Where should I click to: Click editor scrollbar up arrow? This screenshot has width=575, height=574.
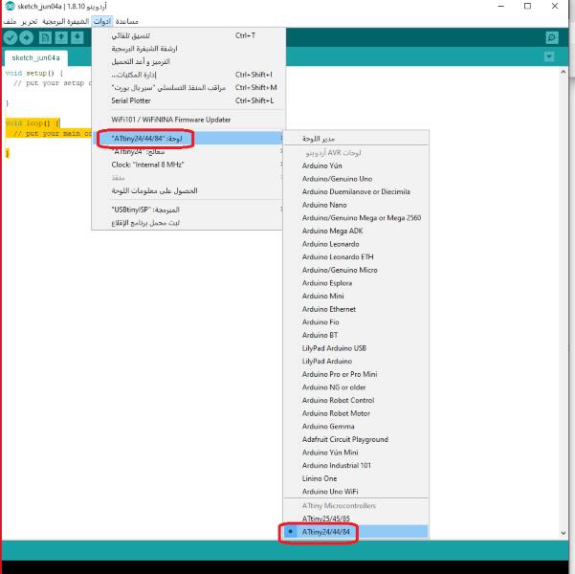point(563,72)
